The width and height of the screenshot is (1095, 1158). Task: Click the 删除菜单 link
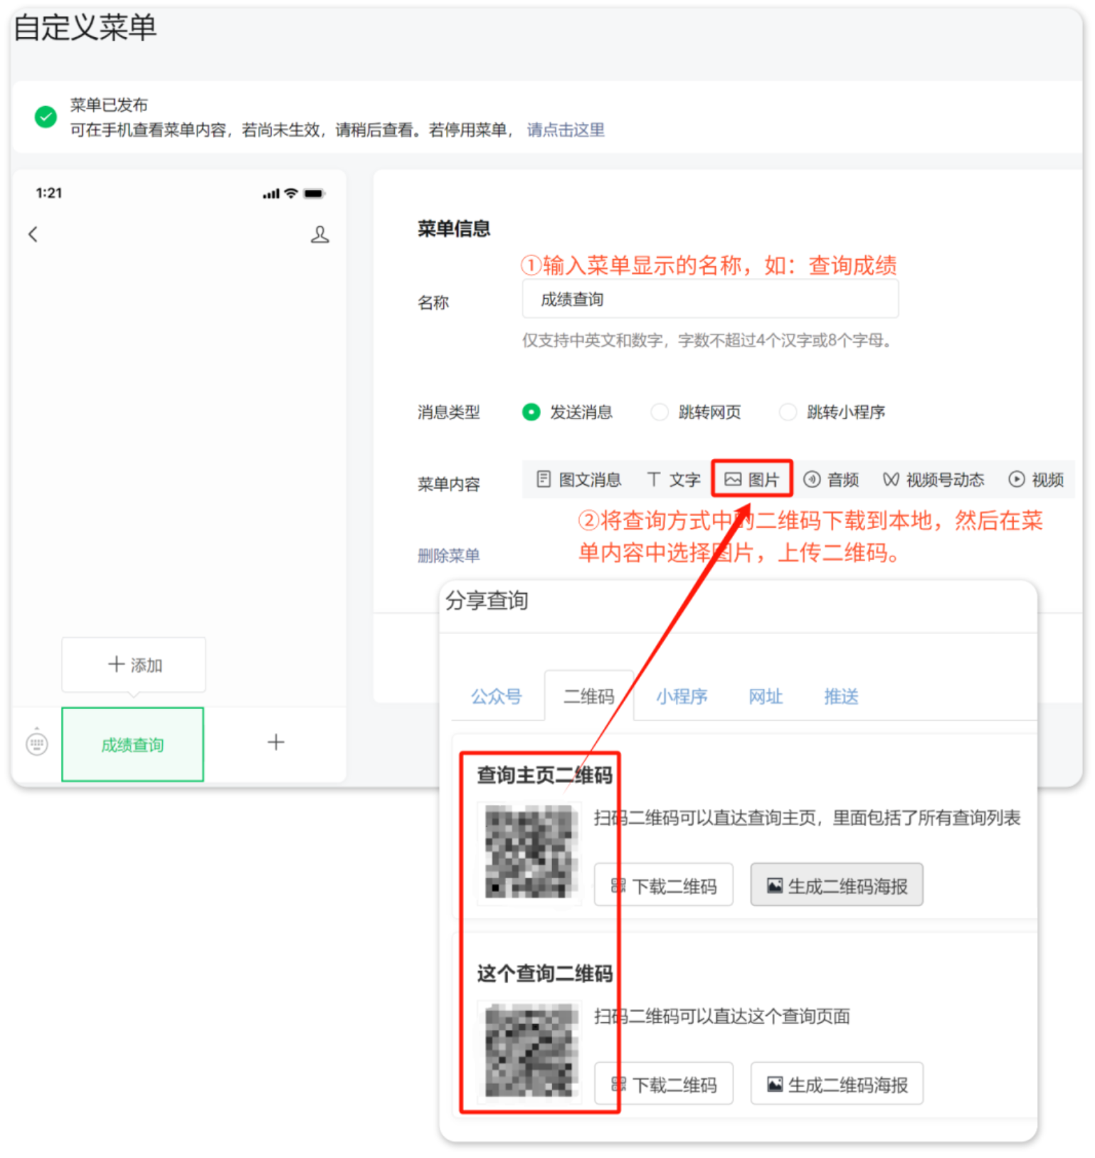(x=448, y=555)
